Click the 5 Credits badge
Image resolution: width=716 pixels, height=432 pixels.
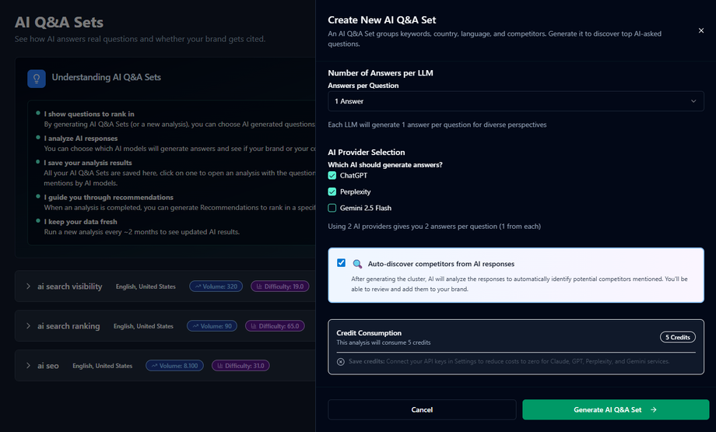tap(677, 337)
